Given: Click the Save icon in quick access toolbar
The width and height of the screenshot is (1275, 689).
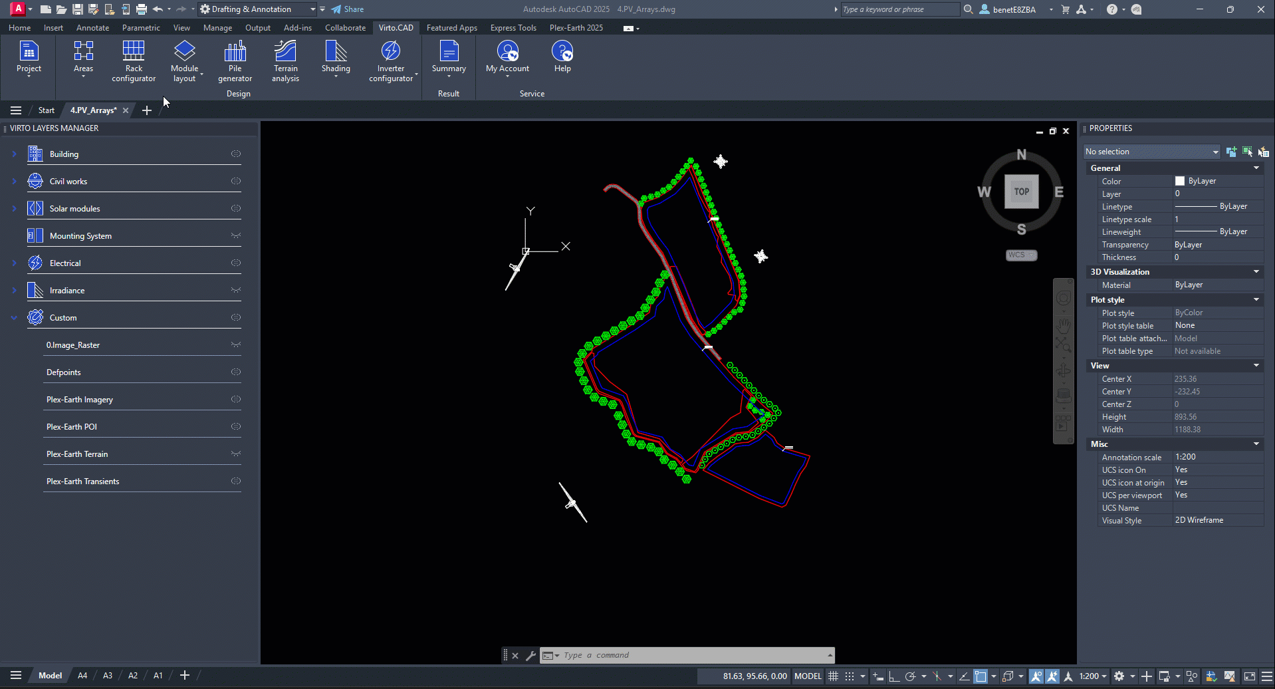Looking at the screenshot, I should [x=77, y=9].
